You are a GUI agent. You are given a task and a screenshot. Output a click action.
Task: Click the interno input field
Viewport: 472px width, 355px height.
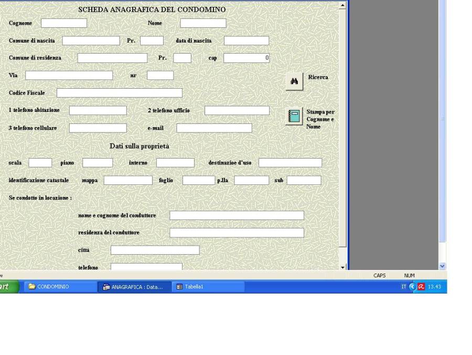(175, 163)
